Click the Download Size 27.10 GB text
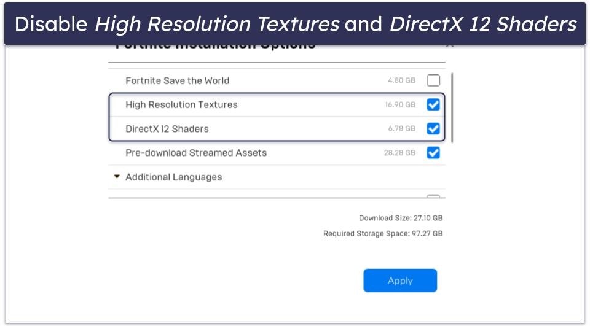This screenshot has height=326, width=590. click(401, 218)
